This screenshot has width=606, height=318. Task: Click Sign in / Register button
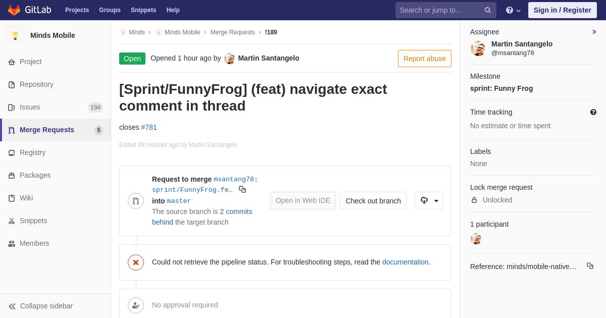(563, 10)
